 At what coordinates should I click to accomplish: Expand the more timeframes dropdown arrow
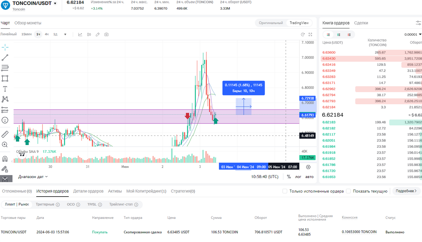[x=65, y=34]
